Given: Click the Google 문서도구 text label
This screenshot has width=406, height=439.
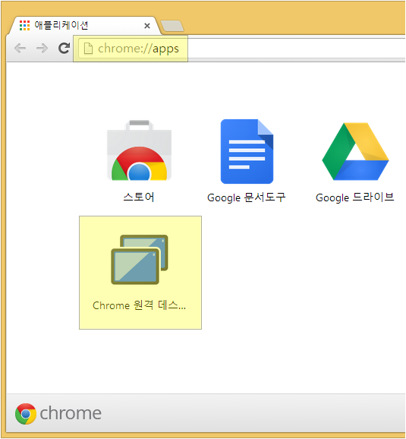Looking at the screenshot, I should pos(246,197).
